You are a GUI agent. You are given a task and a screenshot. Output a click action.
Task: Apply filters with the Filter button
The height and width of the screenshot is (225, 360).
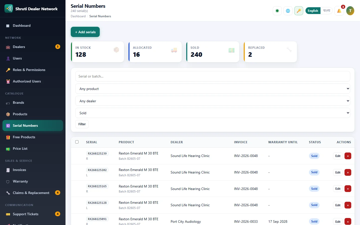point(82,124)
